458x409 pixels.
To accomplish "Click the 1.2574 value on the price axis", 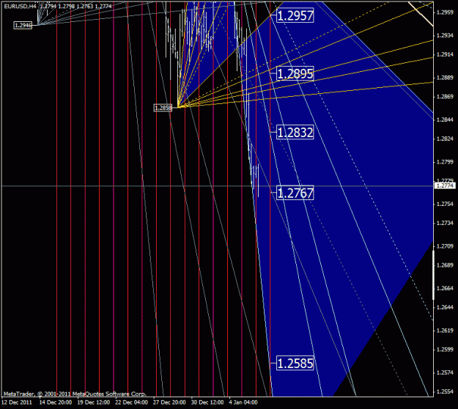I will pyautogui.click(x=445, y=372).
